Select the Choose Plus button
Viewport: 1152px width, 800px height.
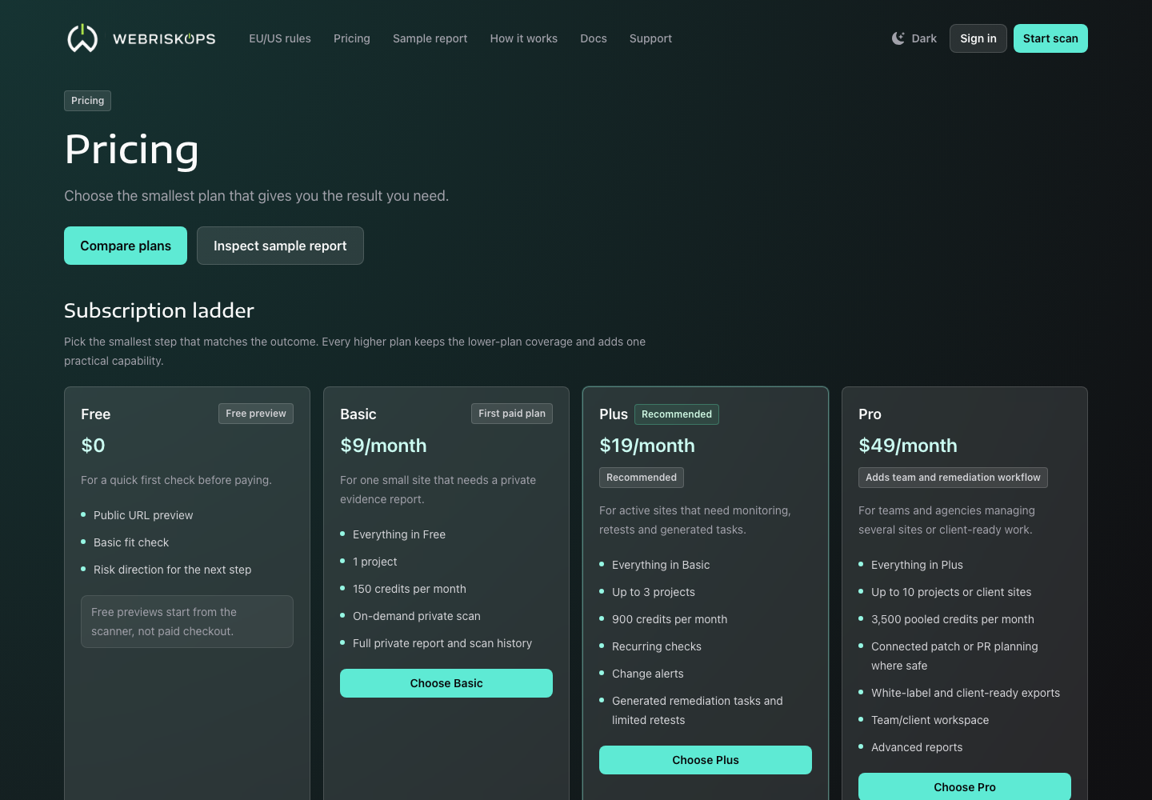tap(706, 760)
